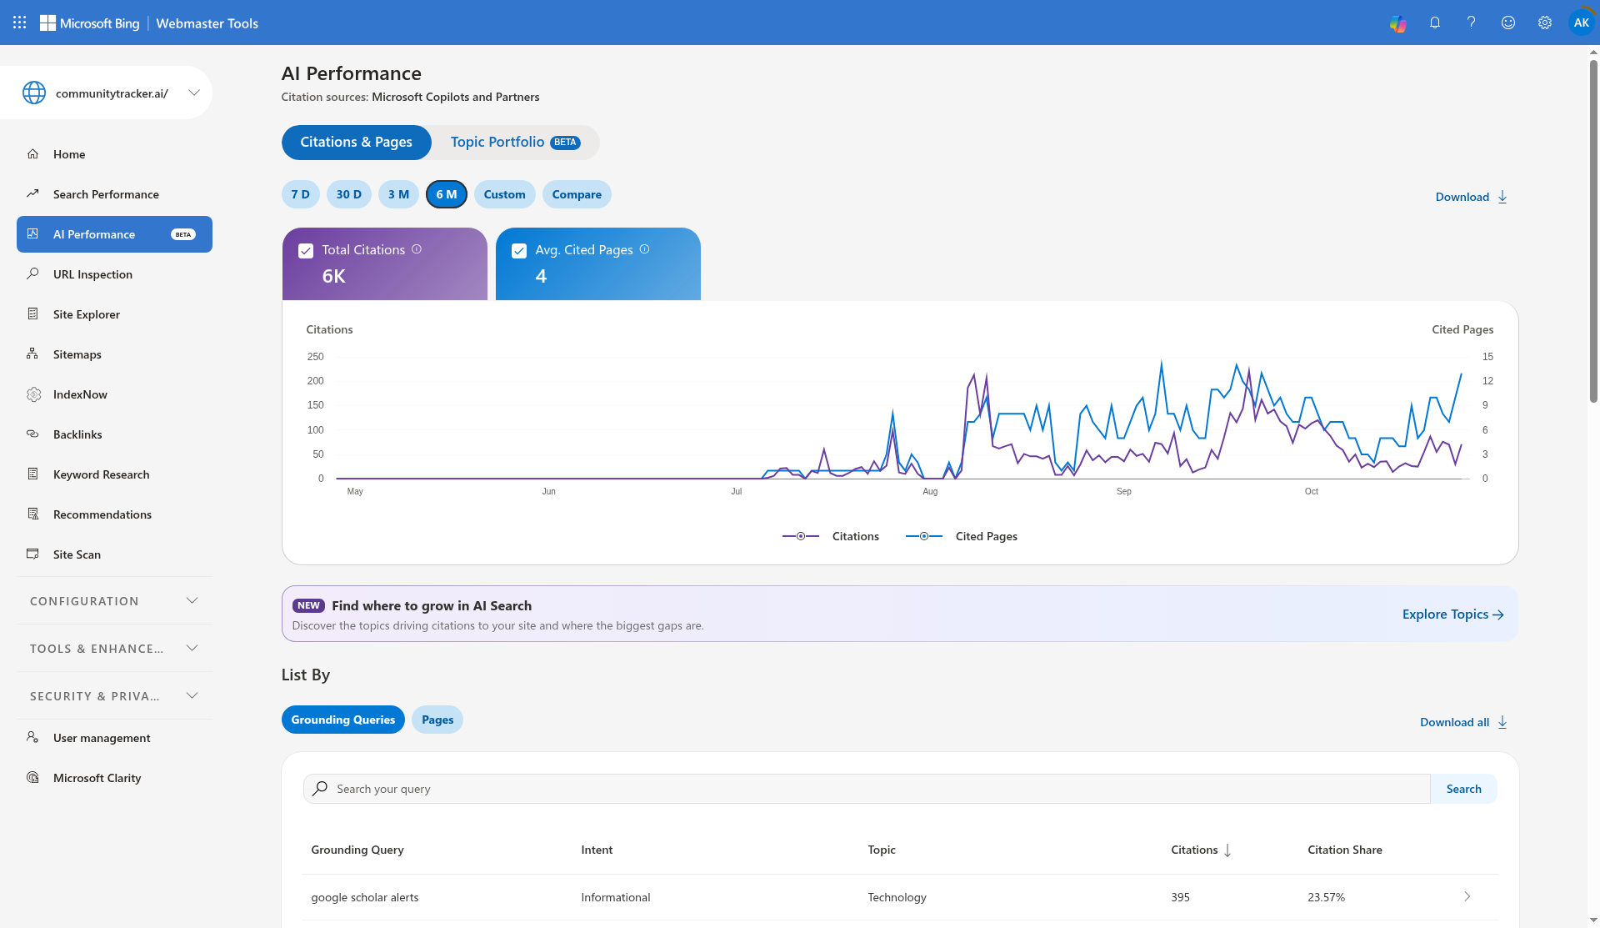Click the Search button for queries
Screen dimensions: 1600x928
coord(1464,789)
